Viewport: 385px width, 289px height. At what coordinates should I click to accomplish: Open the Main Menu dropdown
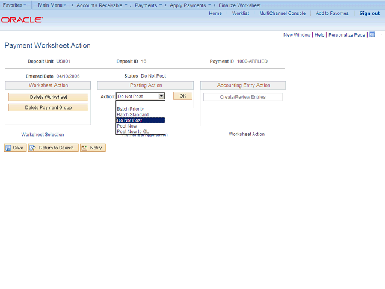[52, 5]
